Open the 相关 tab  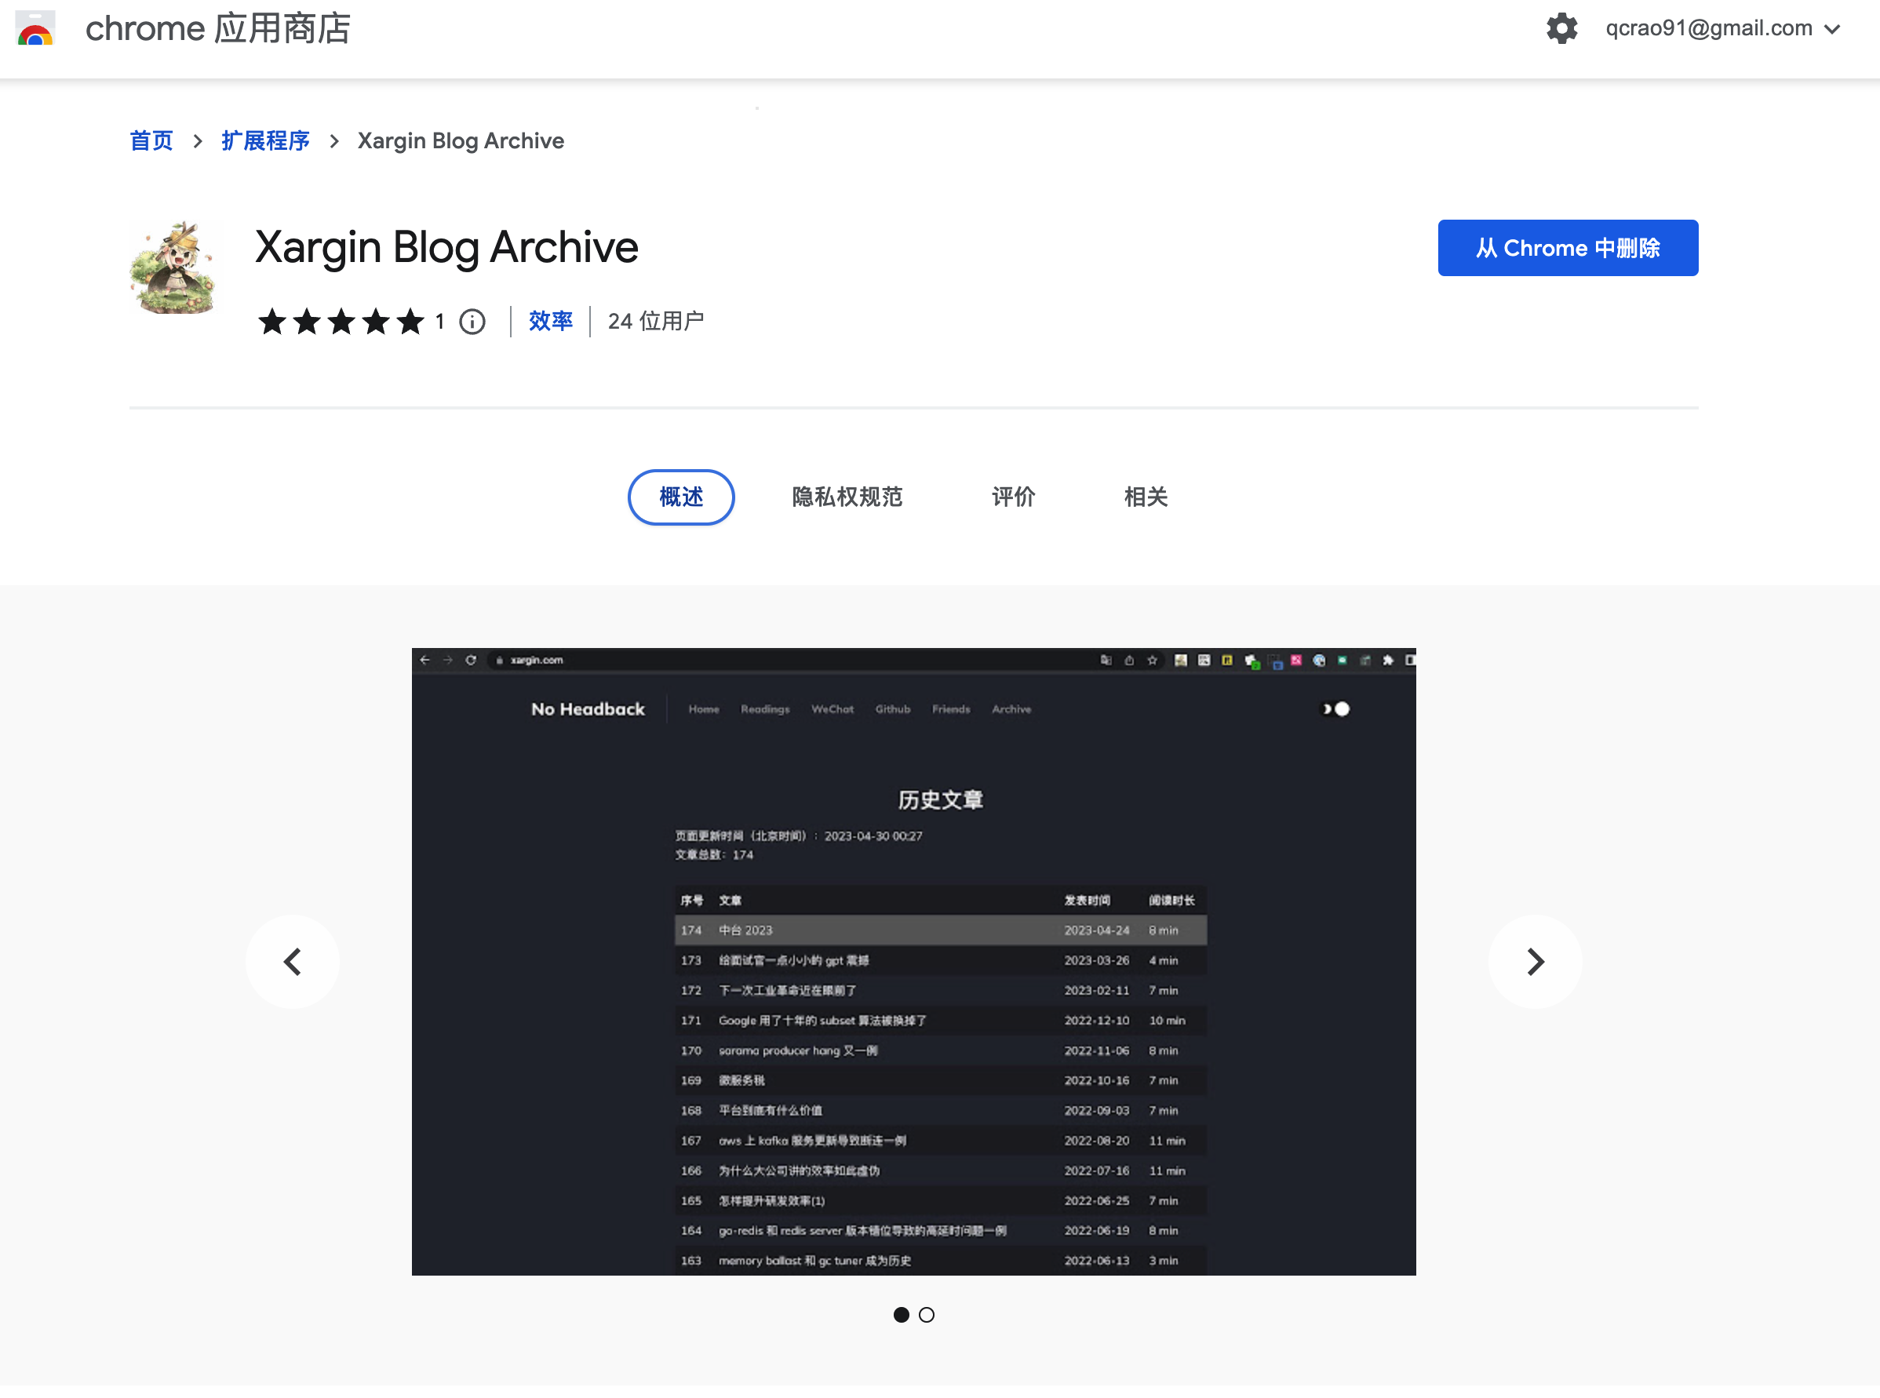[1146, 497]
